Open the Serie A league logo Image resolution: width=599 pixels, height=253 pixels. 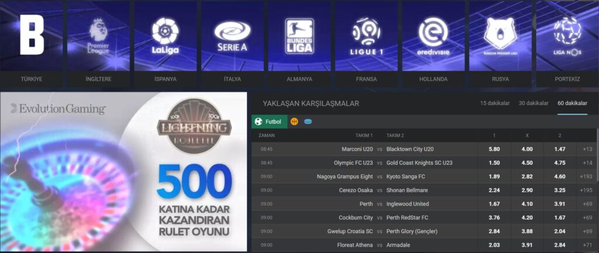point(232,36)
